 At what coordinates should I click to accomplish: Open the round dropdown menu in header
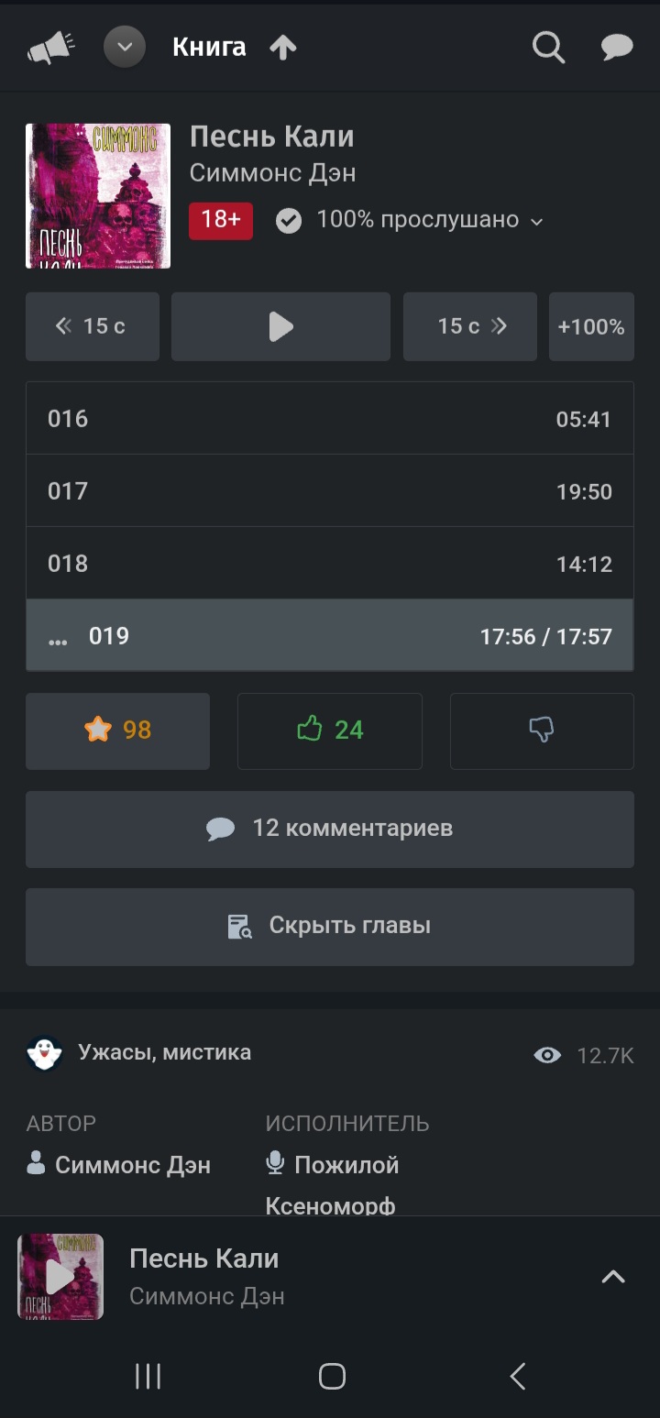(x=125, y=48)
